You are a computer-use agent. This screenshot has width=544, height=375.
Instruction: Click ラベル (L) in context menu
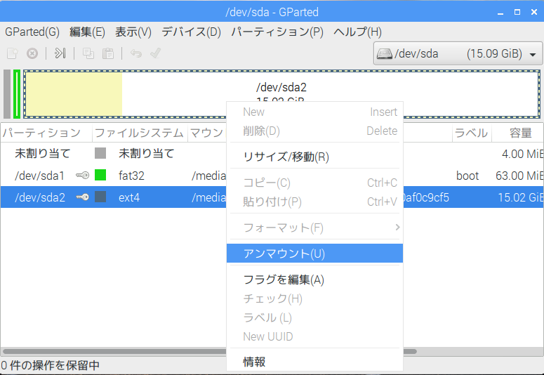pyautogui.click(x=314, y=317)
